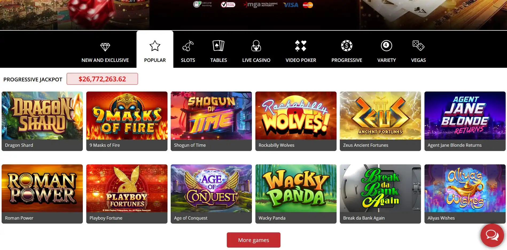Switch to the LIVE CASINO tab label
The width and height of the screenshot is (507, 250).
pyautogui.click(x=256, y=60)
